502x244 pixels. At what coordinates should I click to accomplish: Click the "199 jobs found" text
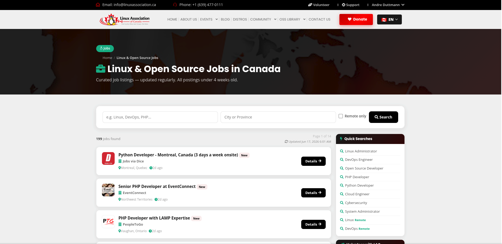(x=108, y=139)
